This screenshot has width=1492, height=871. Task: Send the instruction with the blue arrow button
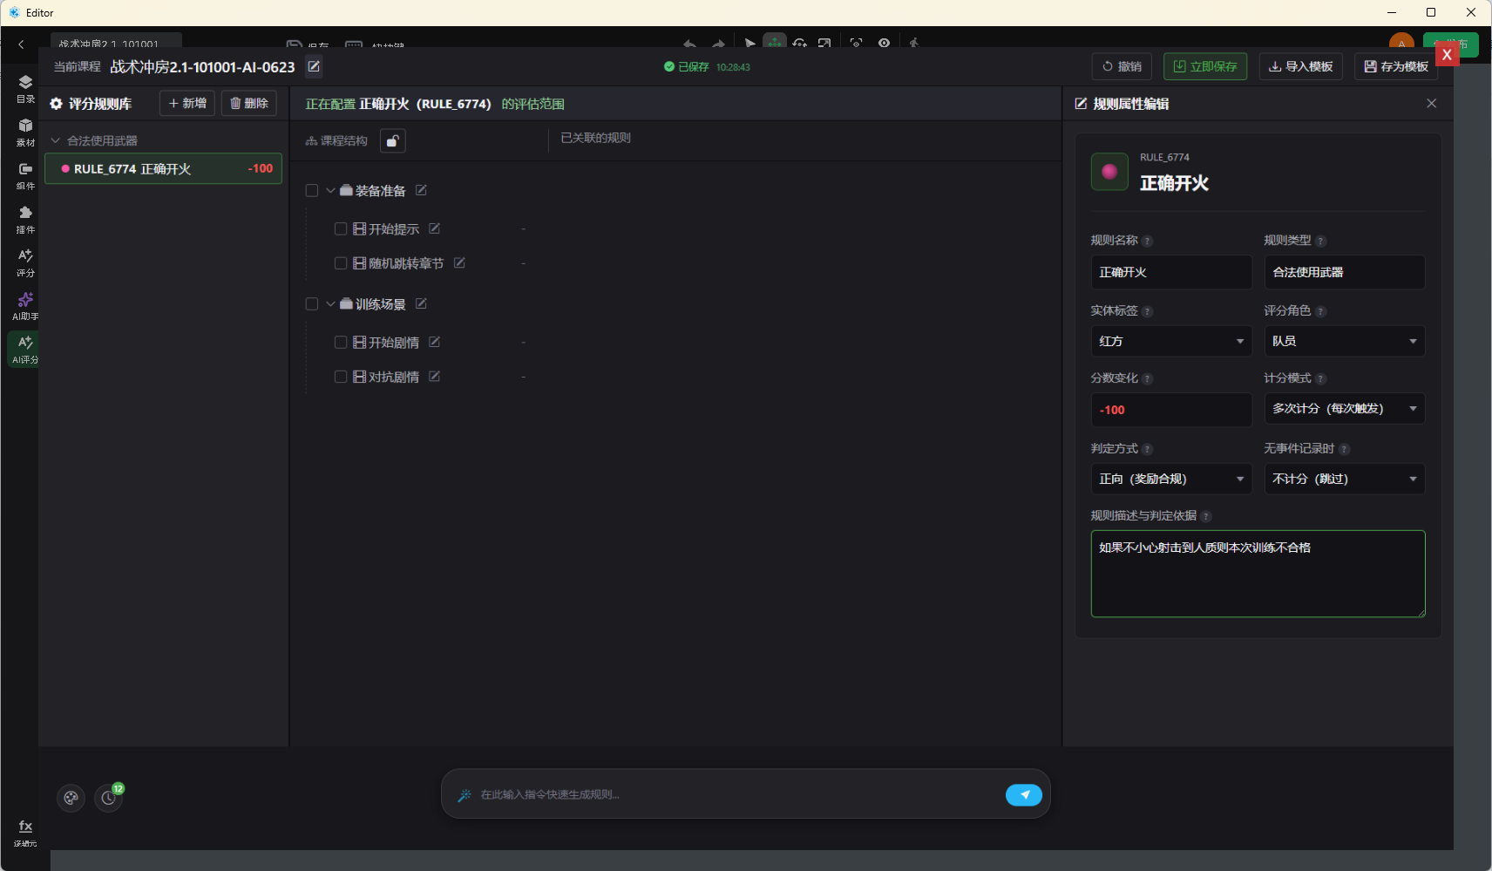click(x=1024, y=794)
